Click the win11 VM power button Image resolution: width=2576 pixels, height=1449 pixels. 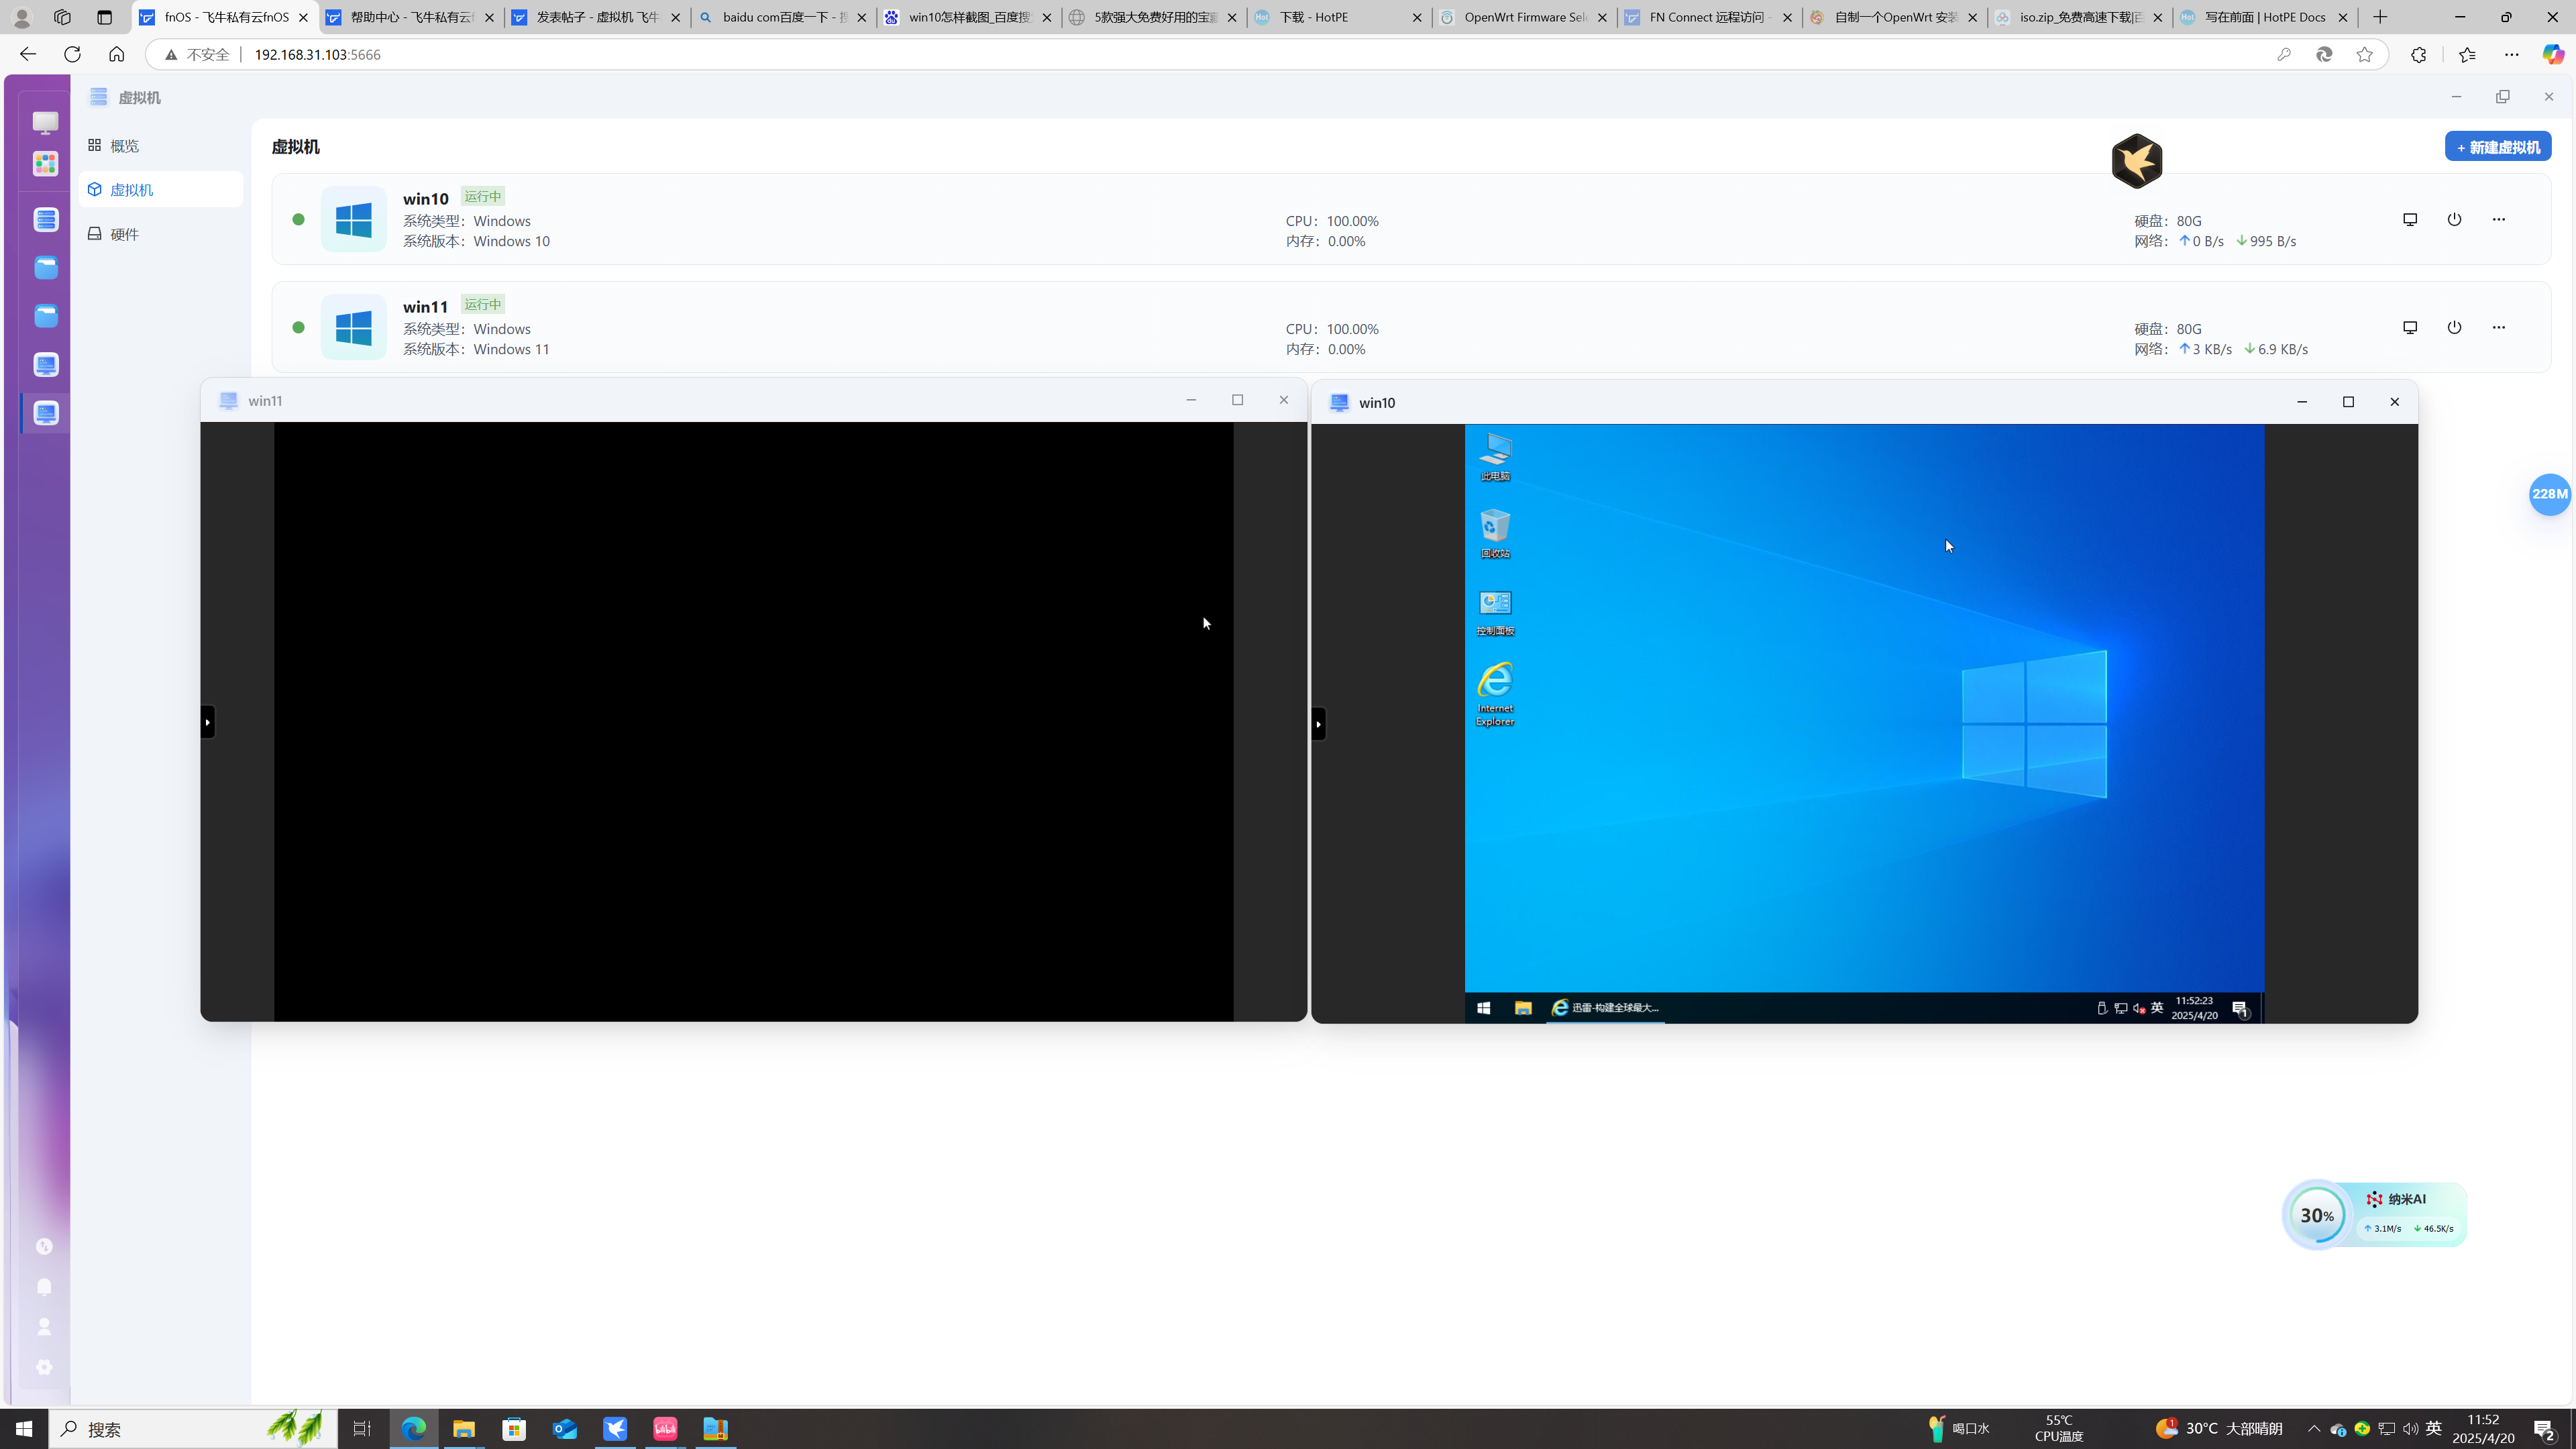click(x=2454, y=327)
